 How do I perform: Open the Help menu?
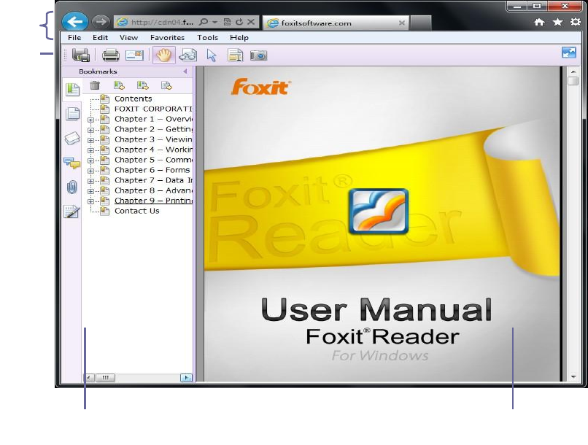(x=239, y=37)
